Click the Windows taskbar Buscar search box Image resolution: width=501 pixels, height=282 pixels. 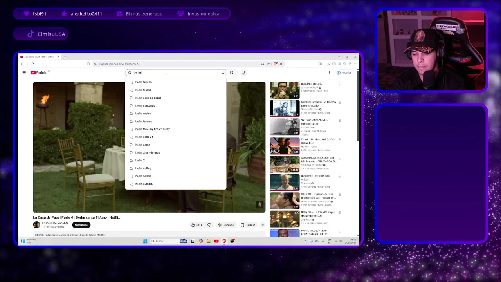click(169, 241)
